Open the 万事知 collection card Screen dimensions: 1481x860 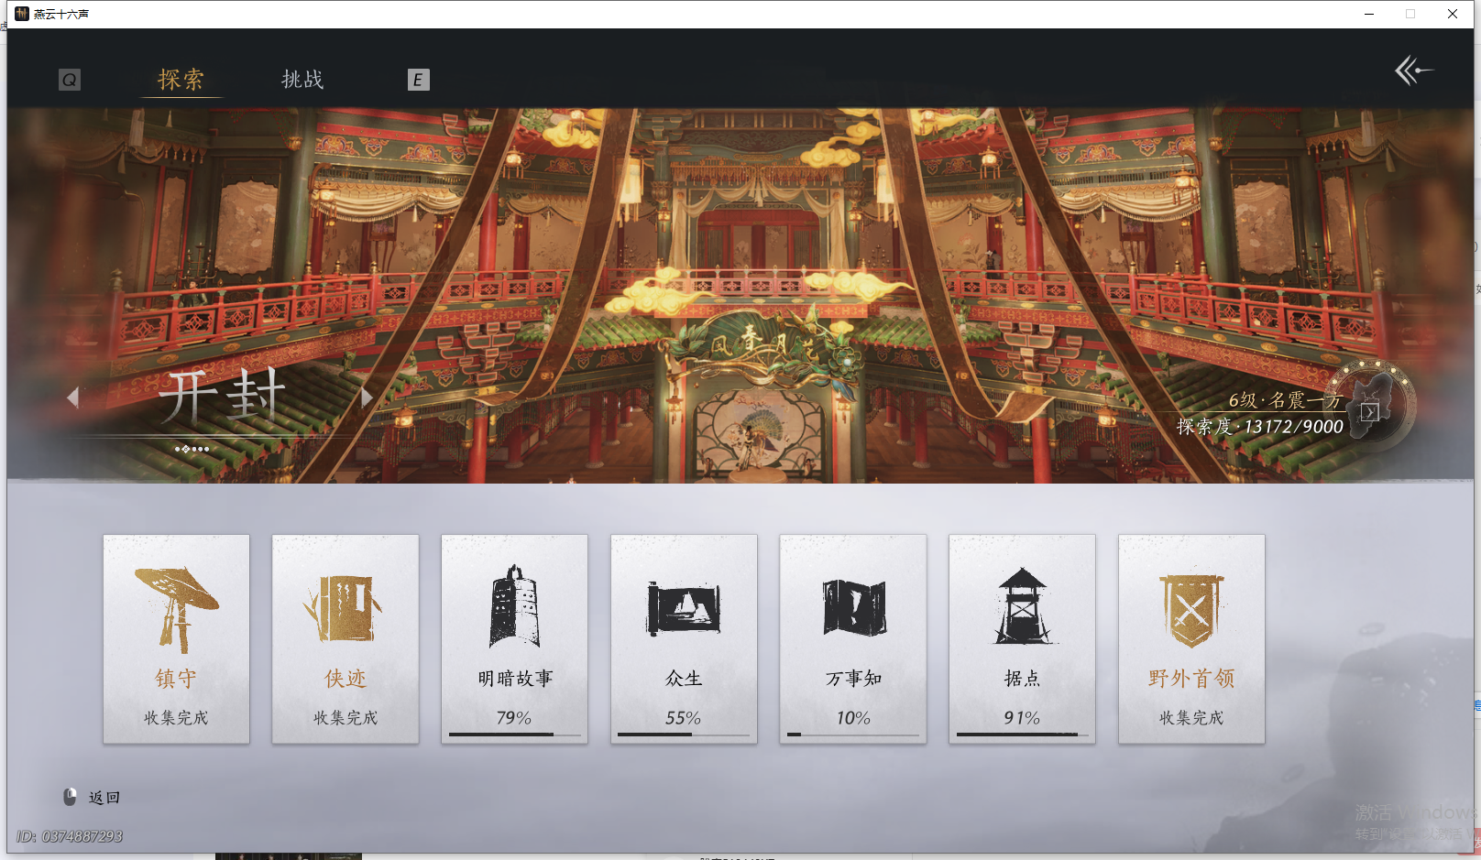click(x=852, y=638)
